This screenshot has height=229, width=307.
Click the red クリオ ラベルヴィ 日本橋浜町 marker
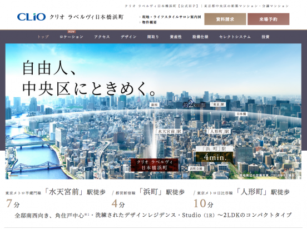(155, 165)
